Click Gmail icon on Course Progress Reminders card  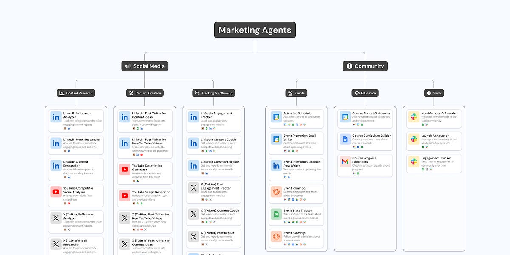click(x=345, y=161)
